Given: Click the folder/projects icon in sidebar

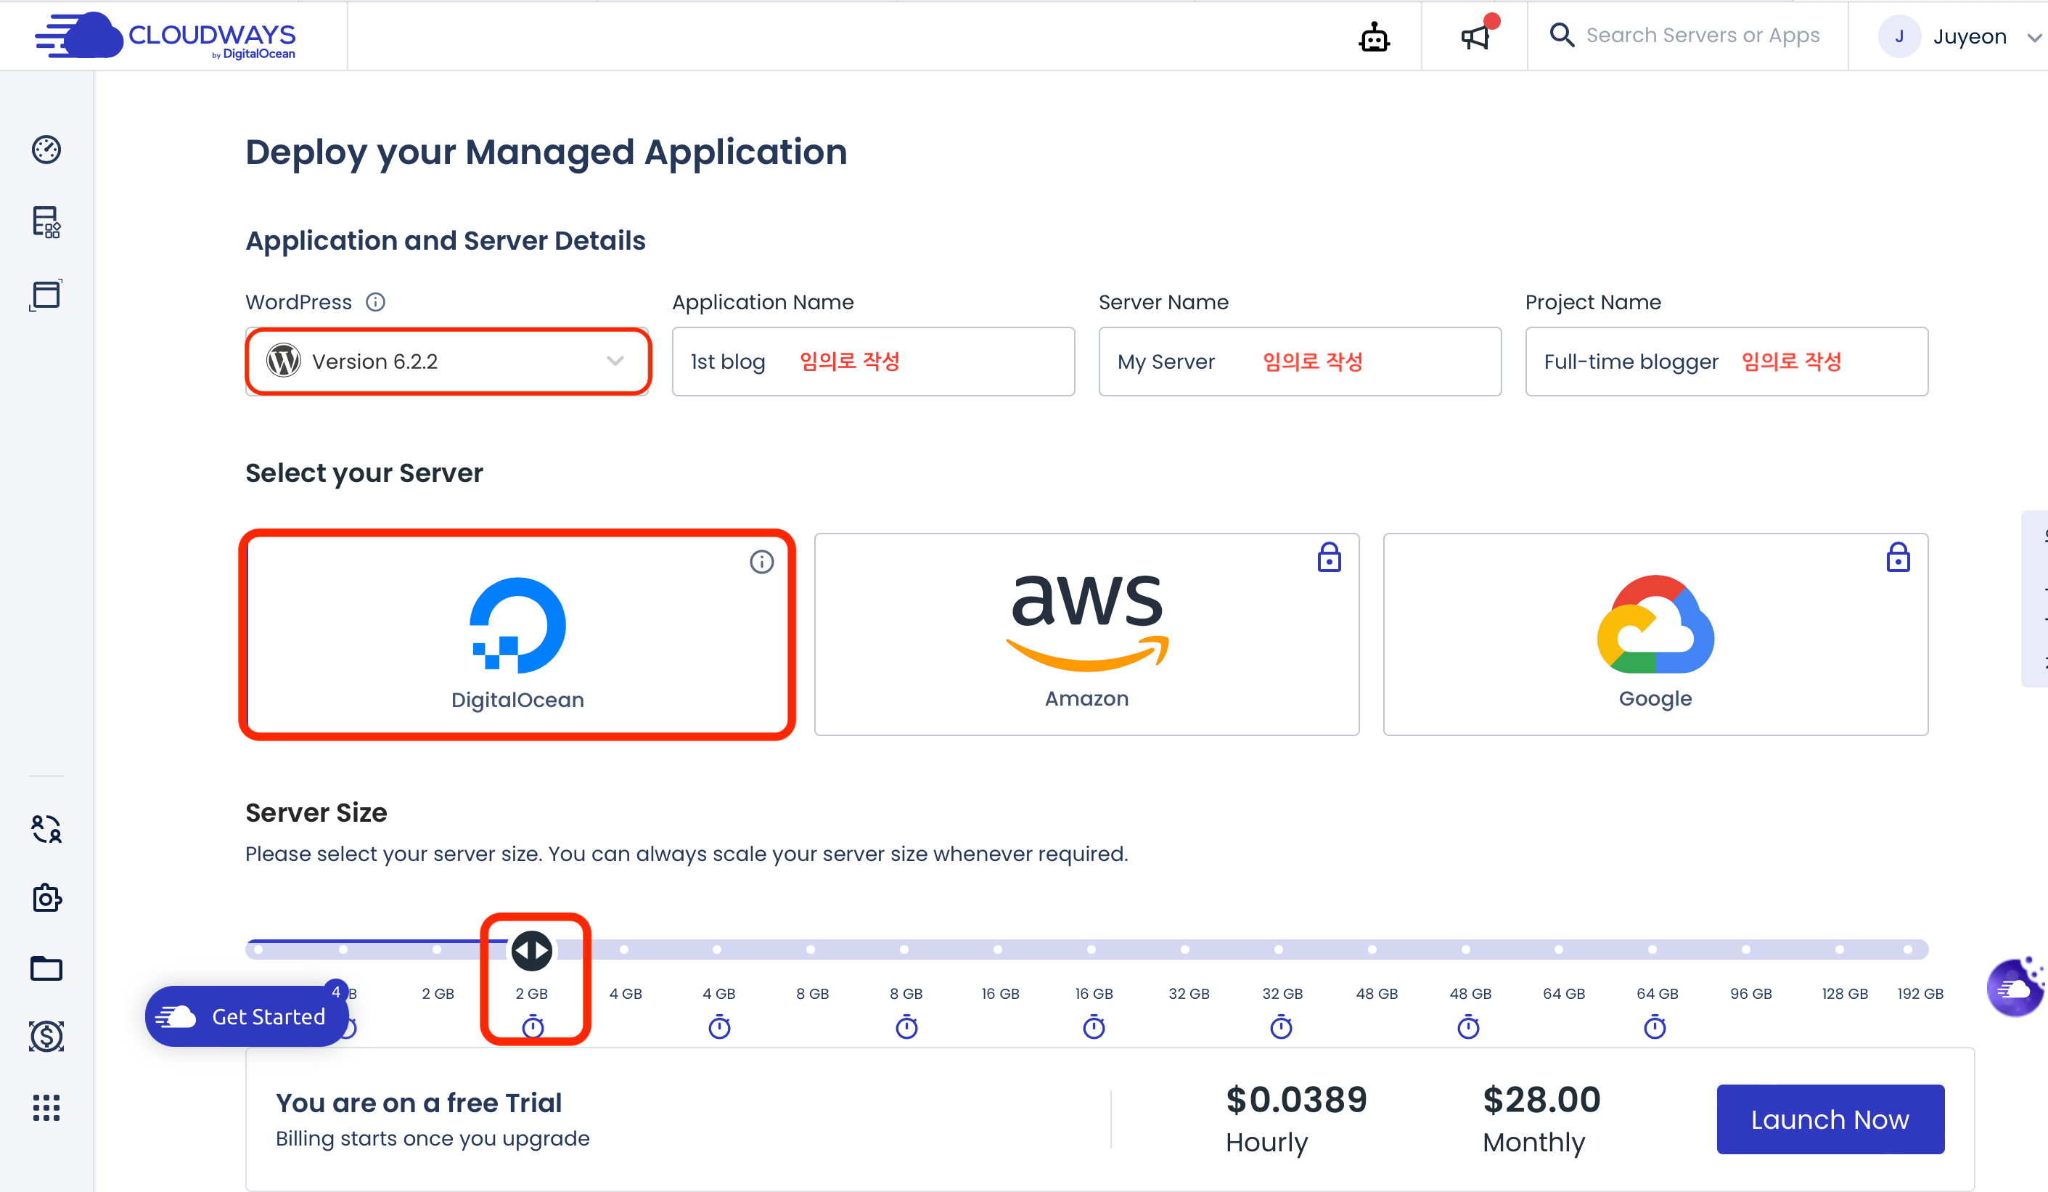Looking at the screenshot, I should click(x=46, y=966).
